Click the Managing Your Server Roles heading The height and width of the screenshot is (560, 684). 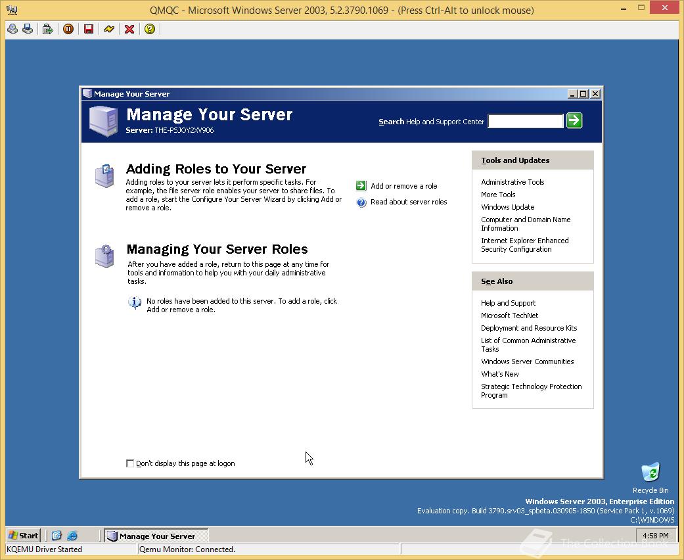click(217, 249)
